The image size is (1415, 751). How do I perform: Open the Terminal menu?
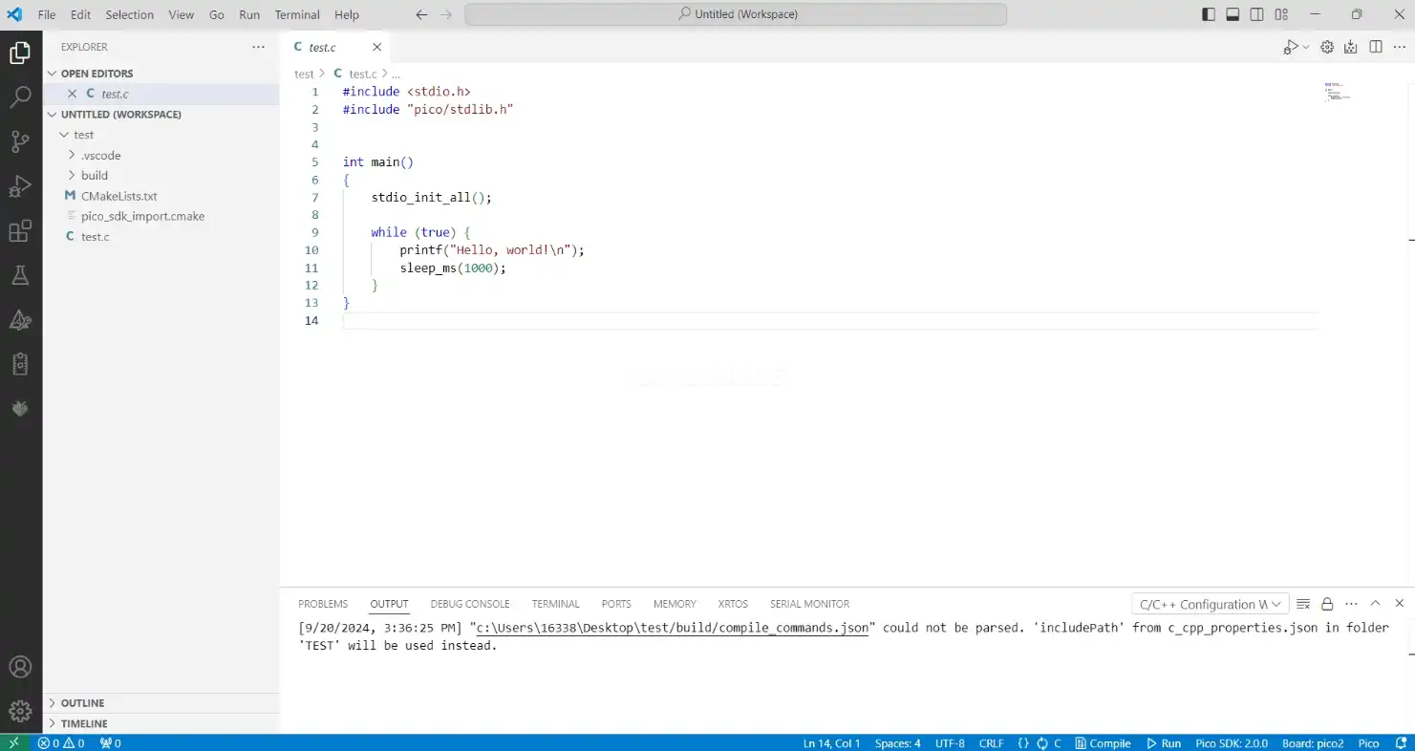click(x=297, y=14)
